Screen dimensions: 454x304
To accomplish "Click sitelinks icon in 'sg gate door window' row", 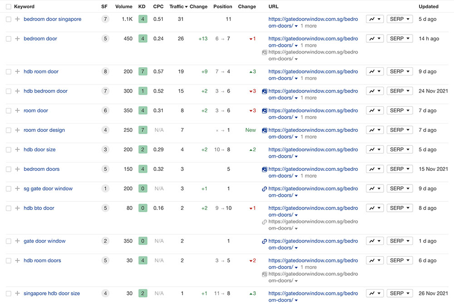I will pyautogui.click(x=264, y=189).
